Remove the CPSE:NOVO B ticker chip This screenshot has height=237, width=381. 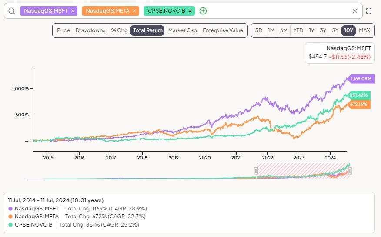(190, 11)
